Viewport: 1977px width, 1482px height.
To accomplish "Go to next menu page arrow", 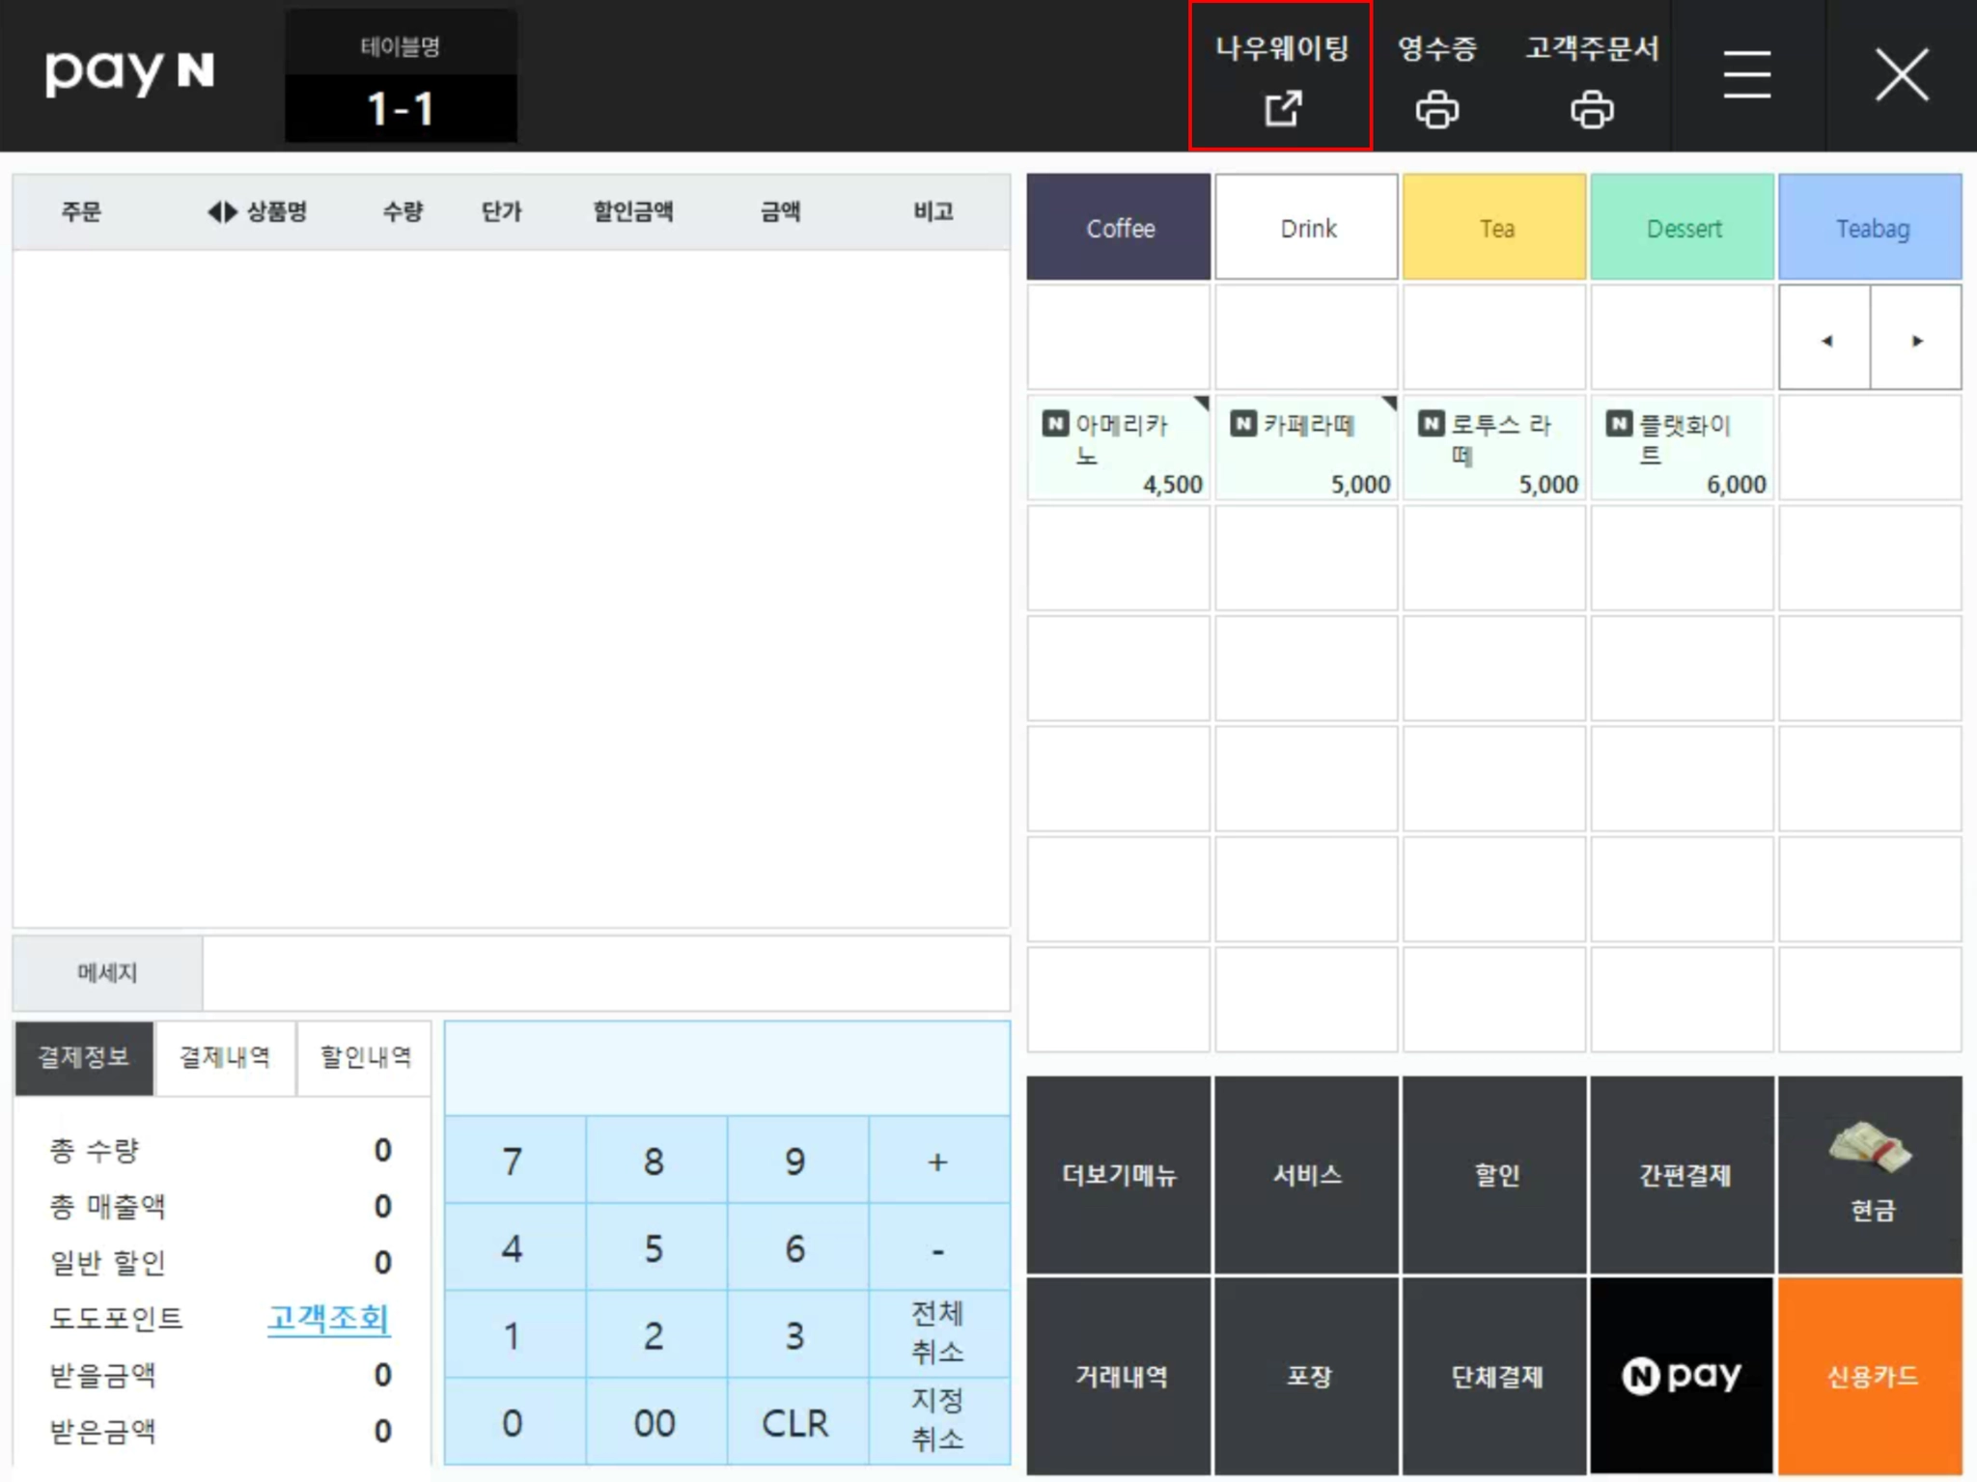I will tap(1916, 340).
